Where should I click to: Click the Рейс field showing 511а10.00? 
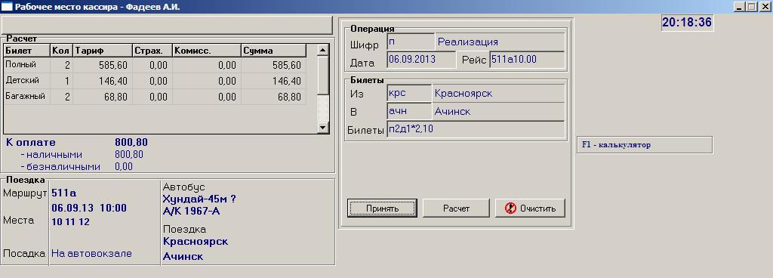tap(527, 60)
